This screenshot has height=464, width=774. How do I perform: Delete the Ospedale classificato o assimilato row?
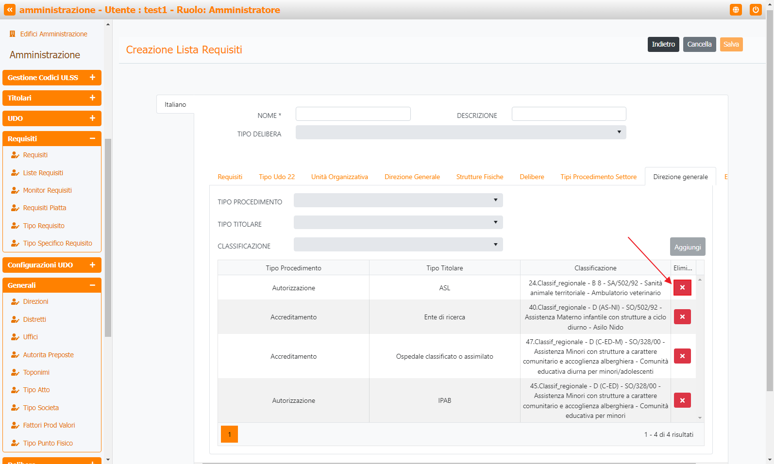682,356
